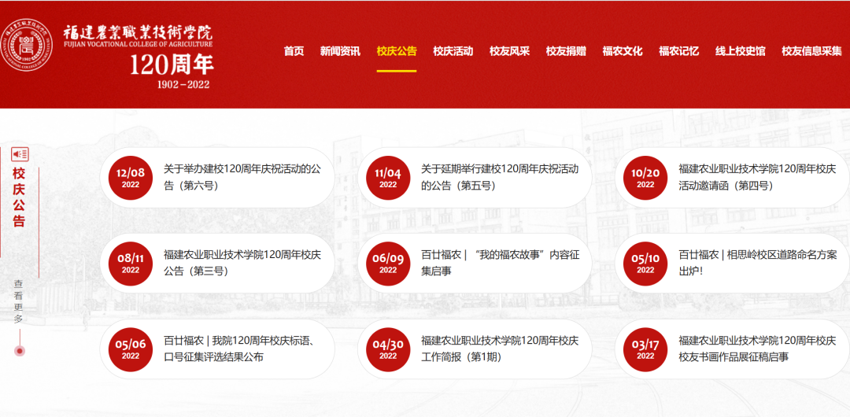Open the 校庆标语、口号征集评选结果 link
The image size is (850, 417).
pyautogui.click(x=238, y=349)
